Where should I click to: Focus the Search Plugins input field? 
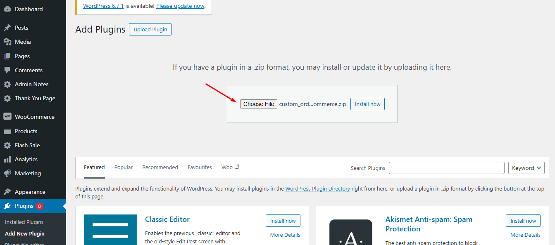447,168
